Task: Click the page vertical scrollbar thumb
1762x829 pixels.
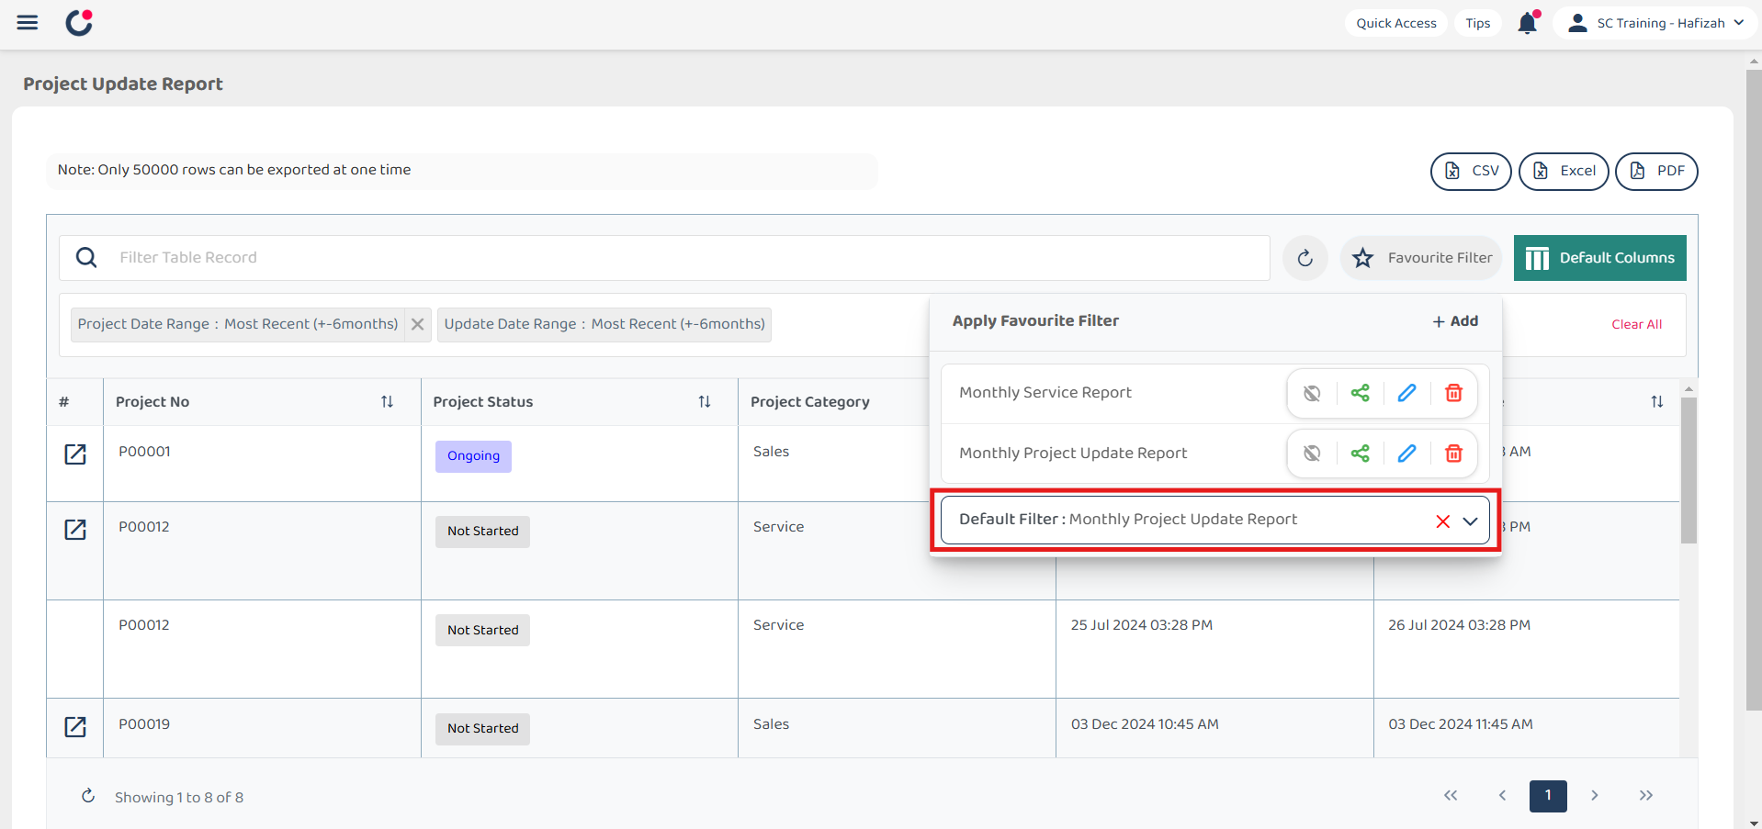Action: point(1754,390)
